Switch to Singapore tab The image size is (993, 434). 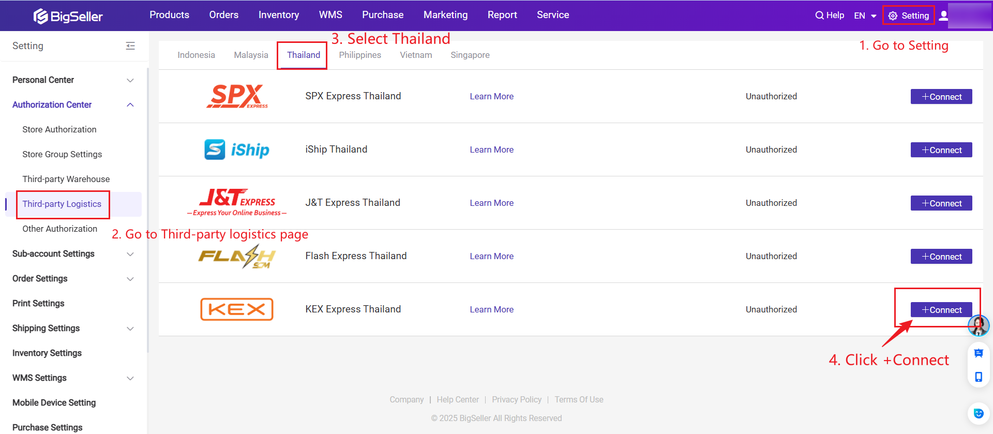[x=470, y=55]
